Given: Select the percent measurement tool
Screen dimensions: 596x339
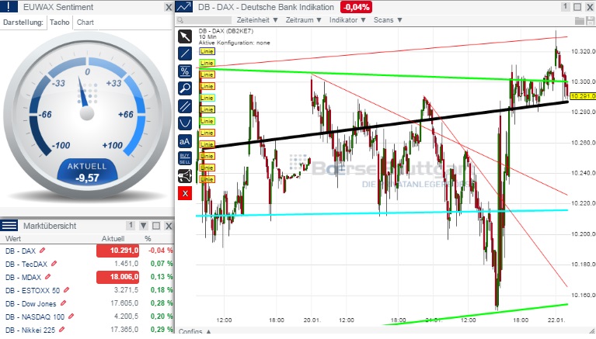Looking at the screenshot, I should click(185, 71).
